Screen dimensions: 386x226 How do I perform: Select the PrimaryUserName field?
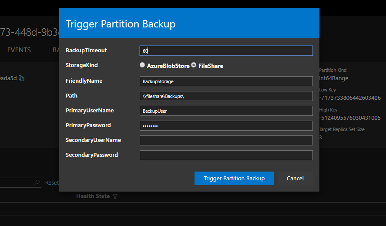click(226, 111)
